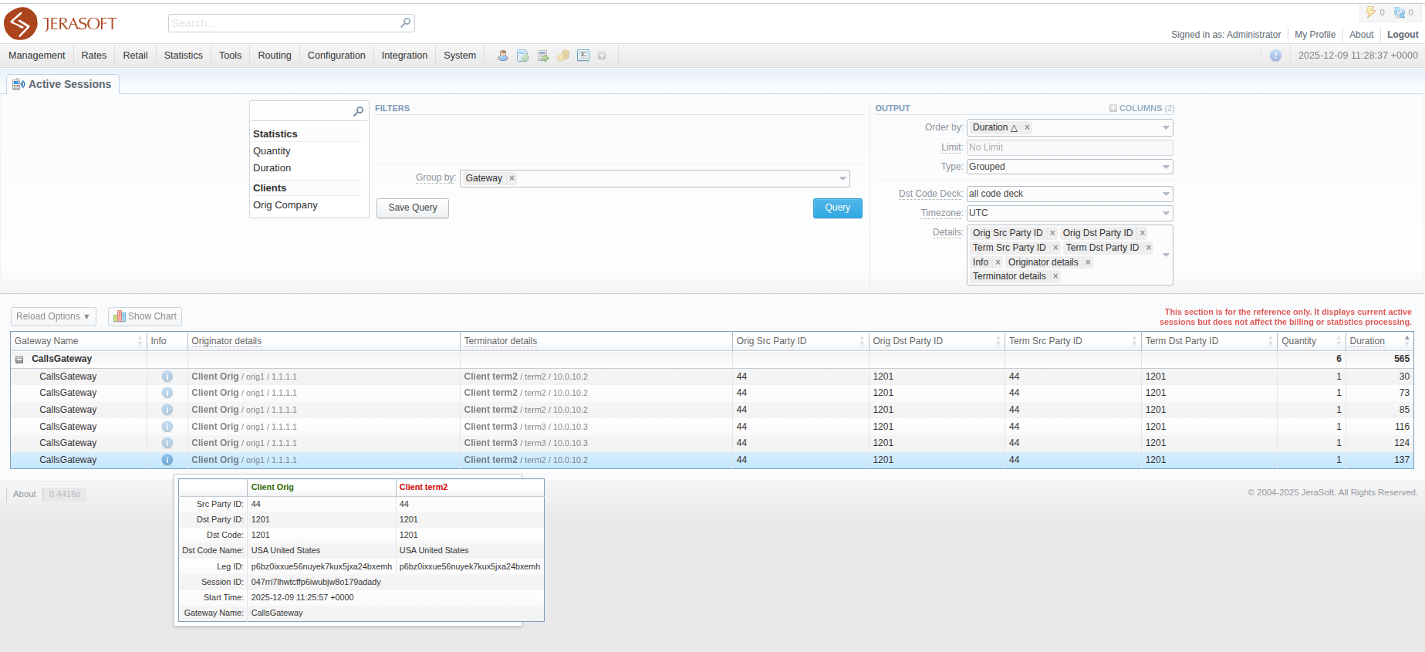Screen dimensions: 1425x652
Task: Click the blue help question icon
Action: coord(1275,56)
